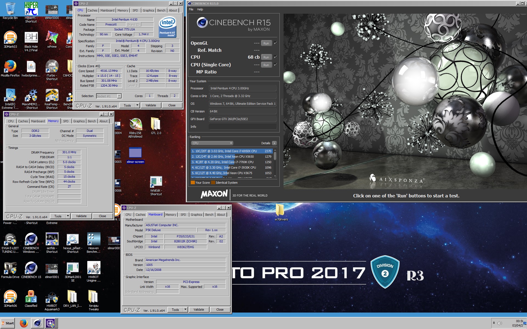Click Cinebench icon in taskbar

[x=37, y=323]
